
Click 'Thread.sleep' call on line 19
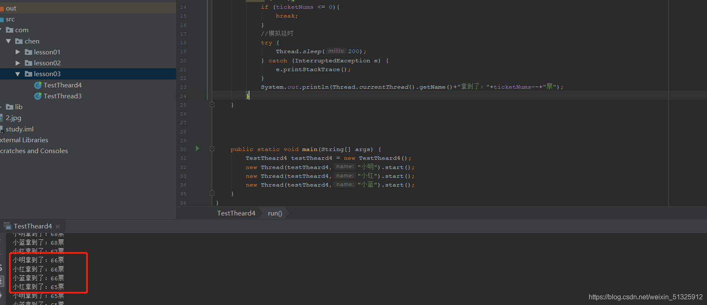coord(299,51)
